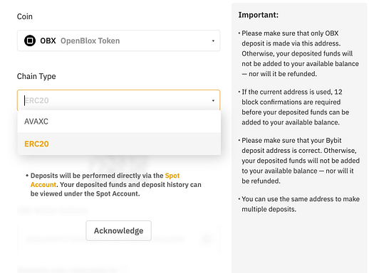Image resolution: width=374 pixels, height=273 pixels.
Task: Click the Chain Type field label
Action: pos(36,76)
